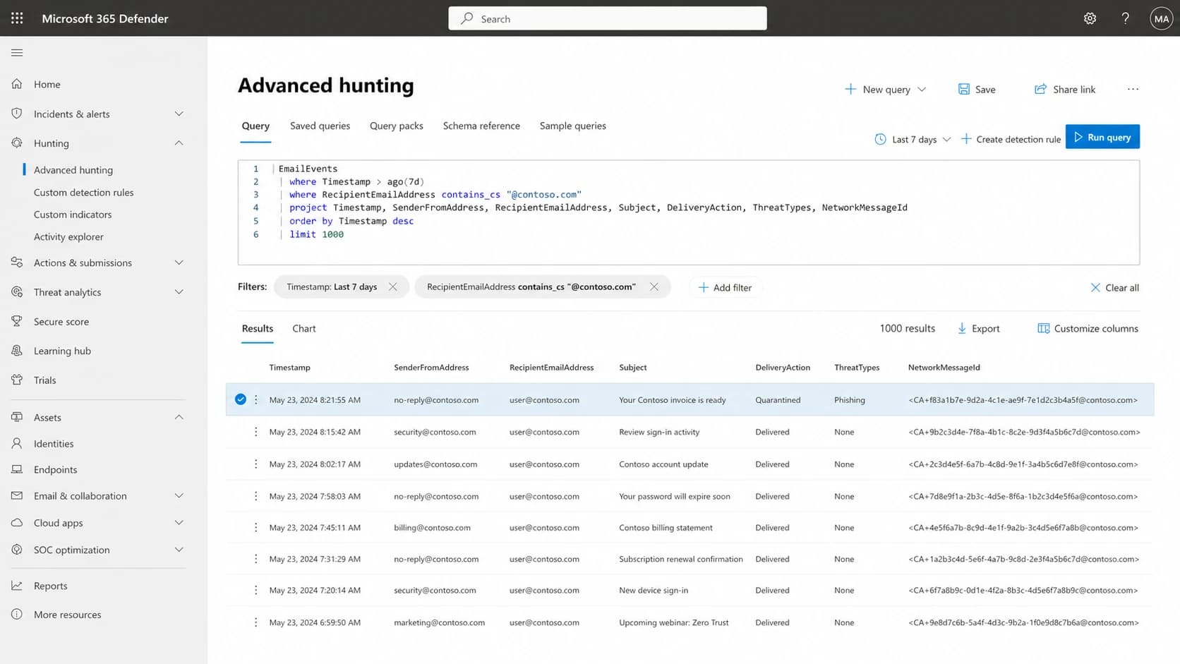Click the Learning hub icon
The height and width of the screenshot is (664, 1180).
pos(17,351)
